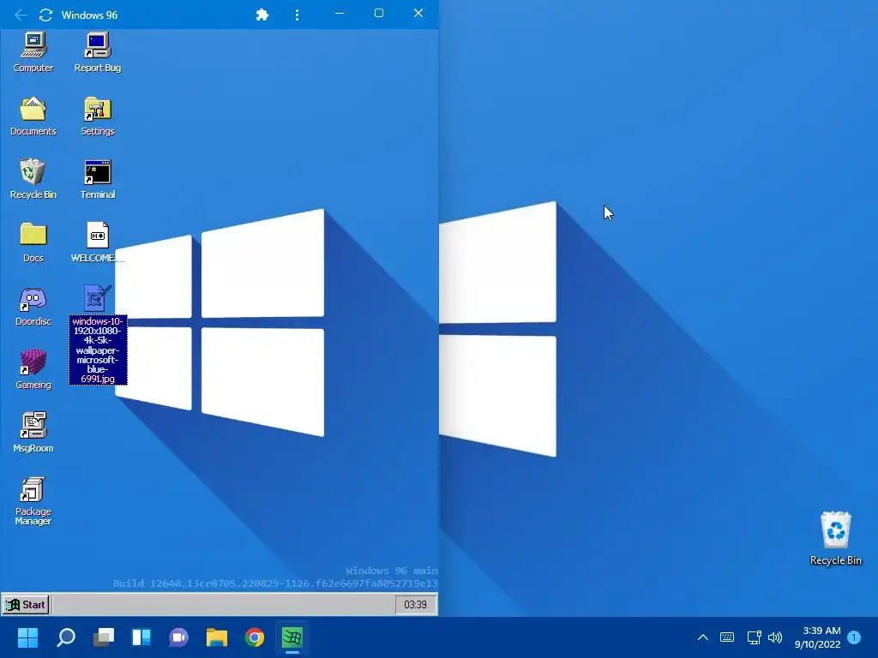Open the notification badge
The height and width of the screenshot is (658, 878).
pos(854,637)
